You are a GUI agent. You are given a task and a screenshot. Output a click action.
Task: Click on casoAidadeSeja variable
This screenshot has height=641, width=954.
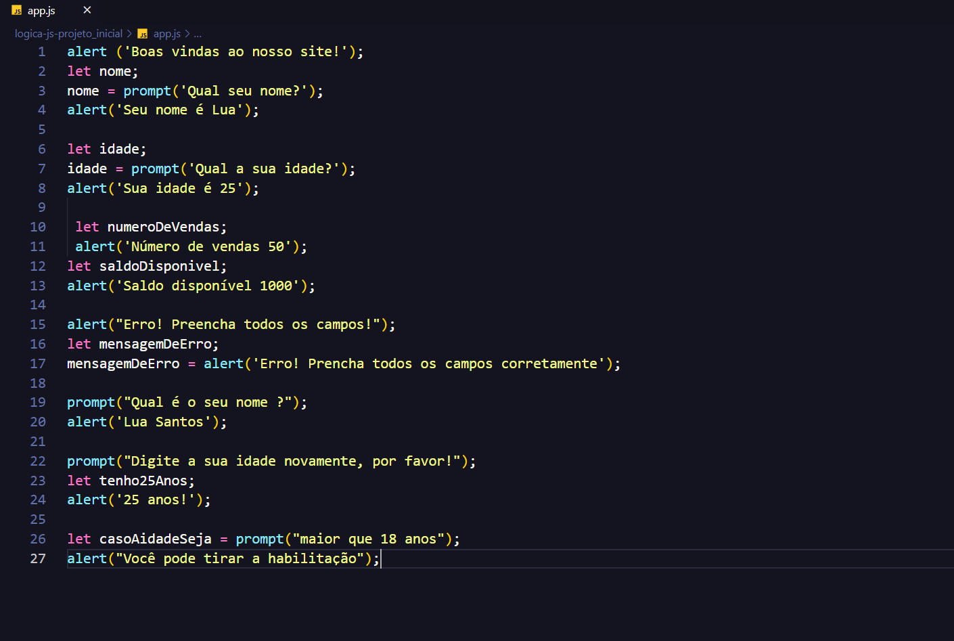(155, 539)
